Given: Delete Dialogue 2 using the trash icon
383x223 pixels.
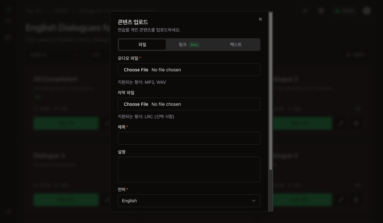Looking at the screenshot, I should point(357,123).
